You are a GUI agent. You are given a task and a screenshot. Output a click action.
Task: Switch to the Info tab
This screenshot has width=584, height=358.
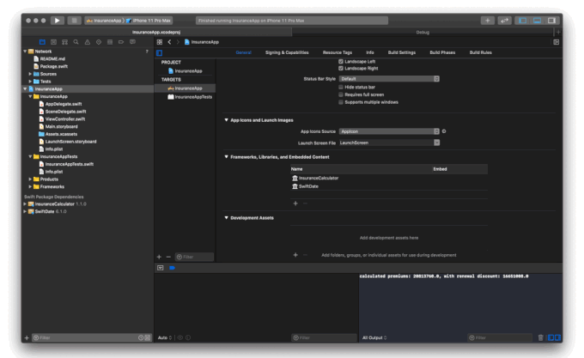pos(370,52)
